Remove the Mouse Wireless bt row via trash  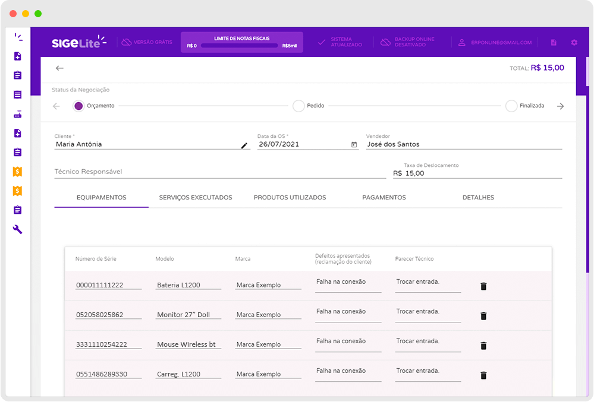[x=483, y=346]
